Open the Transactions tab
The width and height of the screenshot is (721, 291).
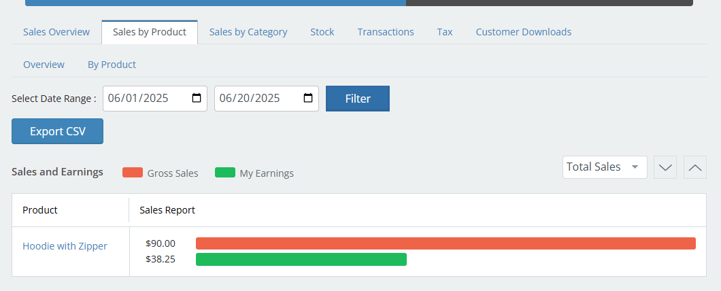pyautogui.click(x=386, y=32)
